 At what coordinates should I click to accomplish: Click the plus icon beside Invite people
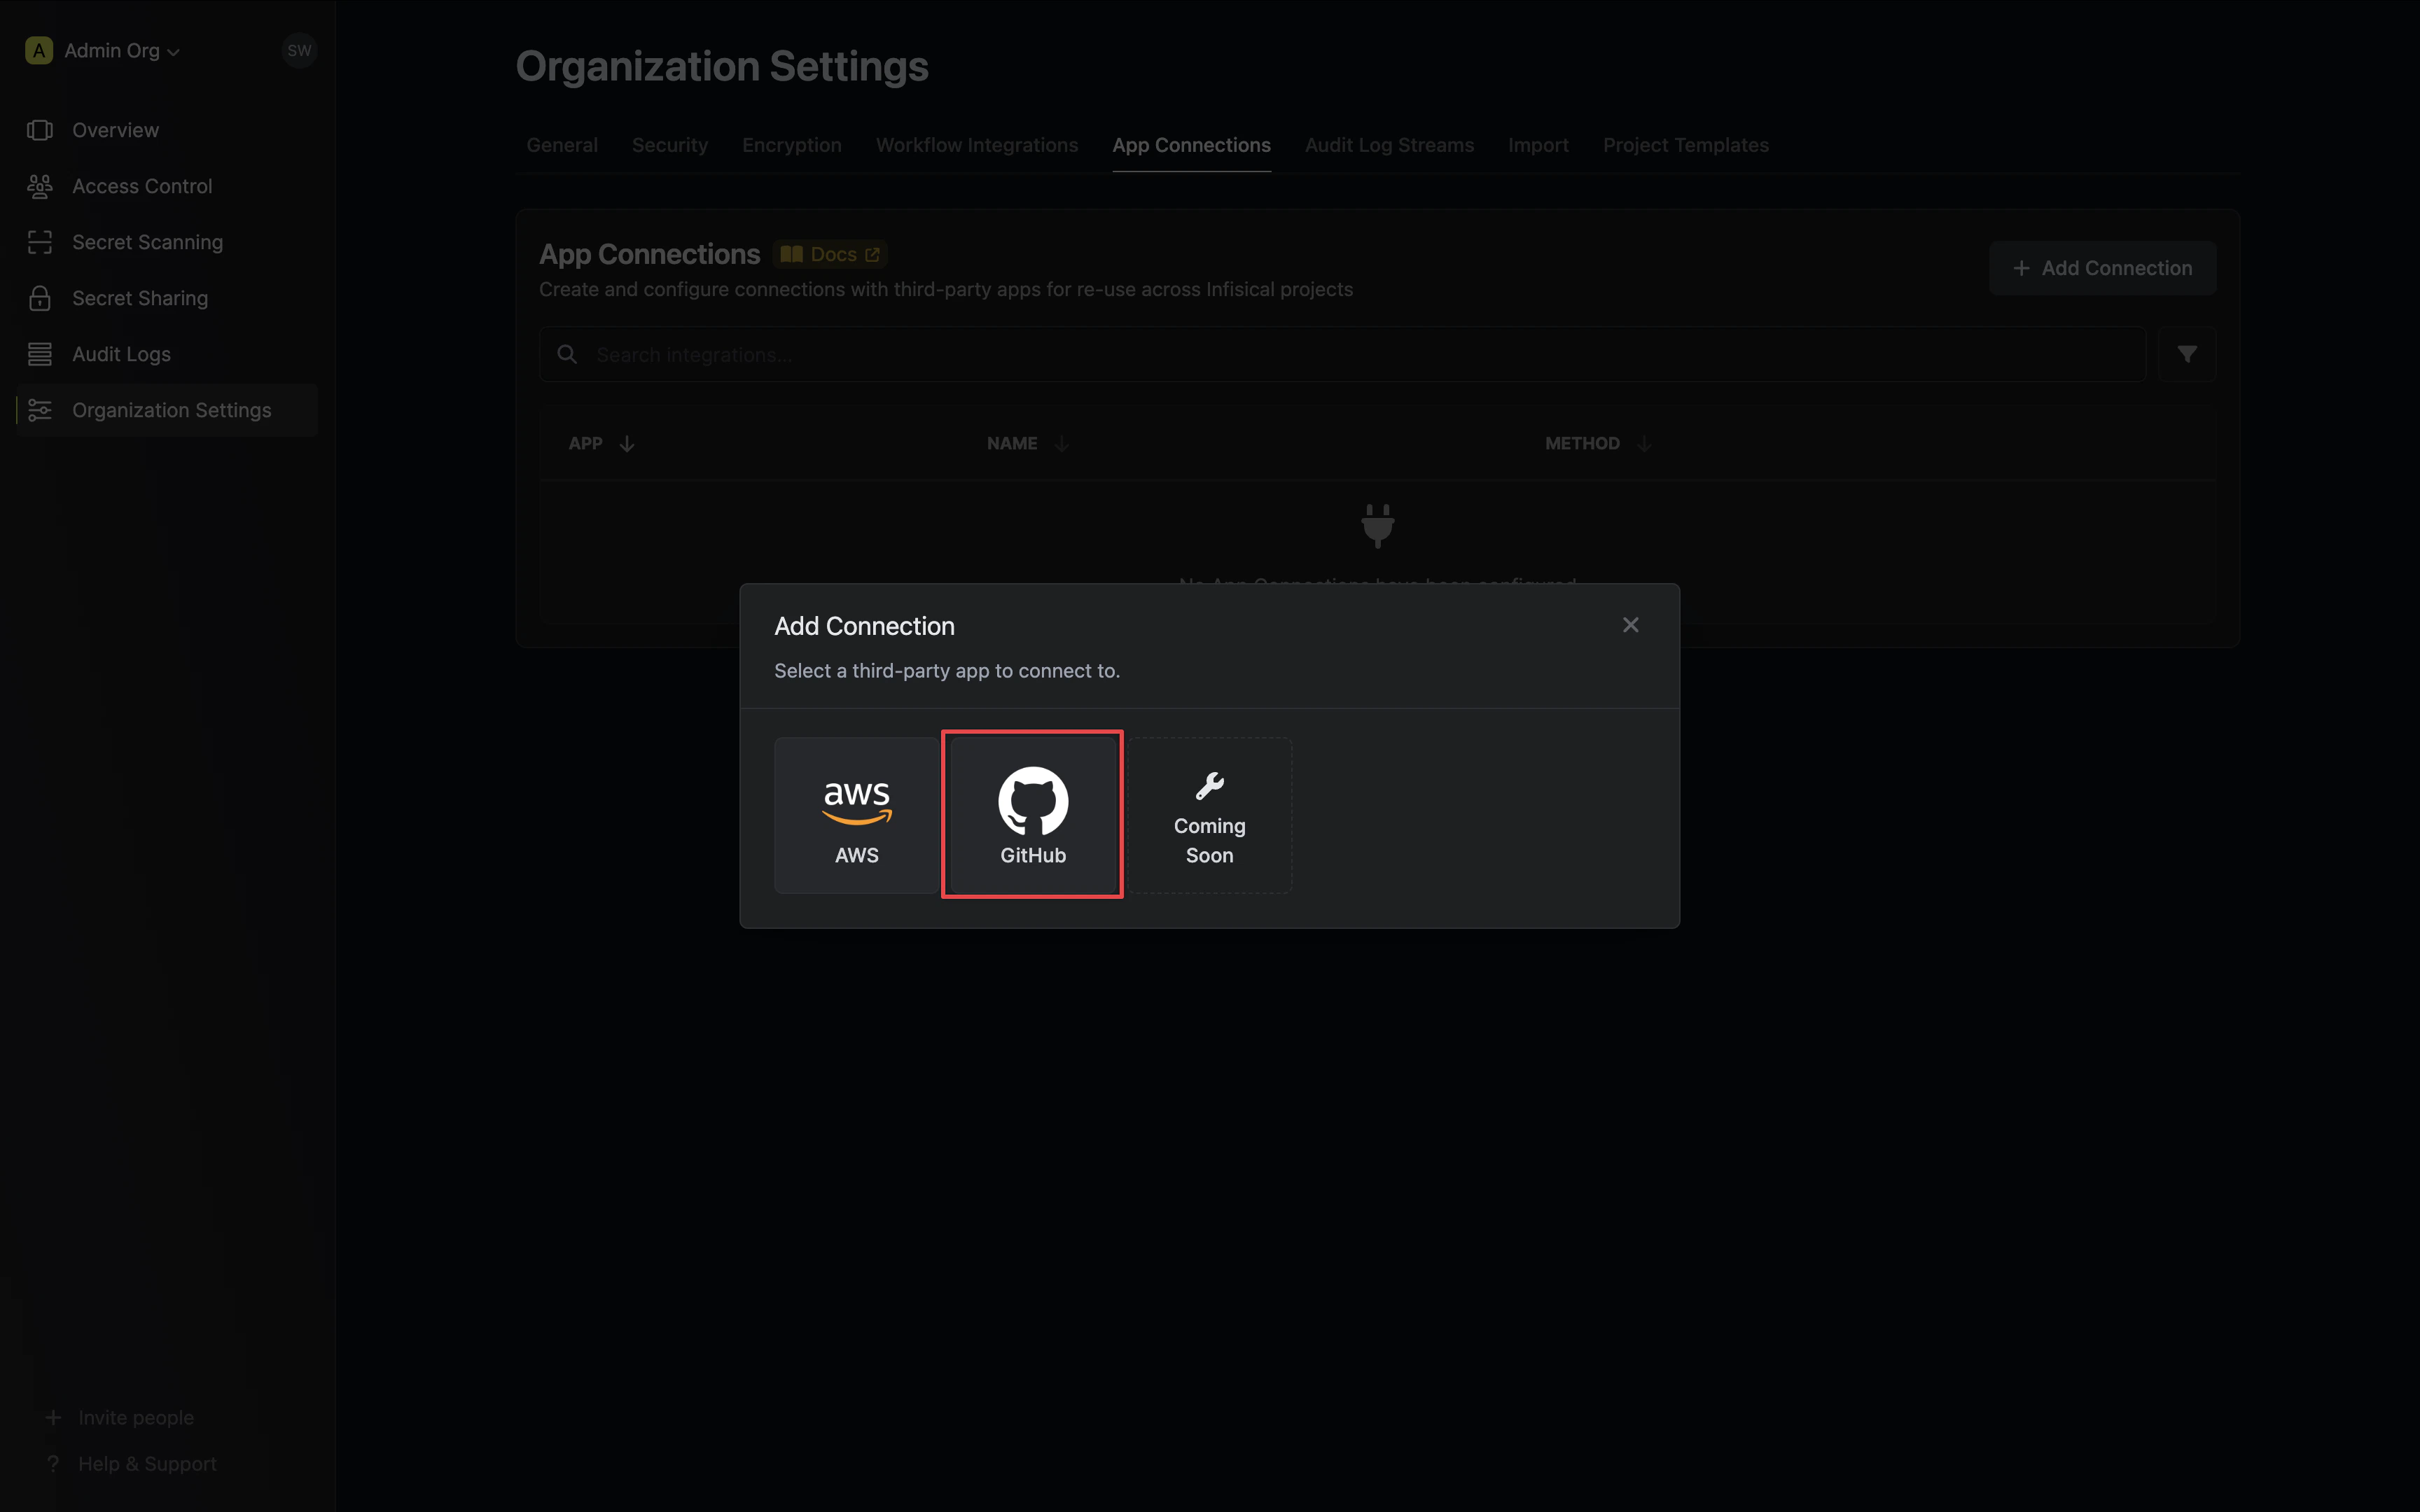coord(54,1417)
